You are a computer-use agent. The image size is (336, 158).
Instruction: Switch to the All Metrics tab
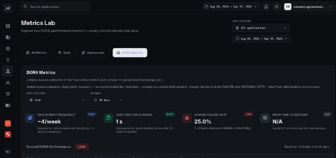tap(36, 53)
